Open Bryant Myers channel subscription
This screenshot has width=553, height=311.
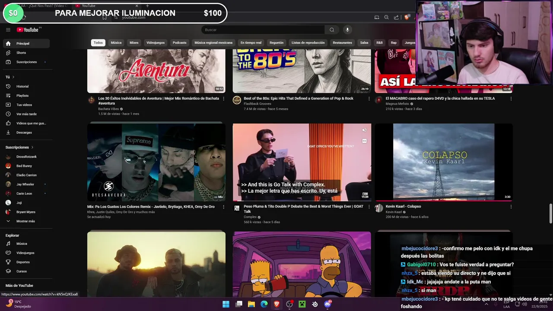click(26, 212)
